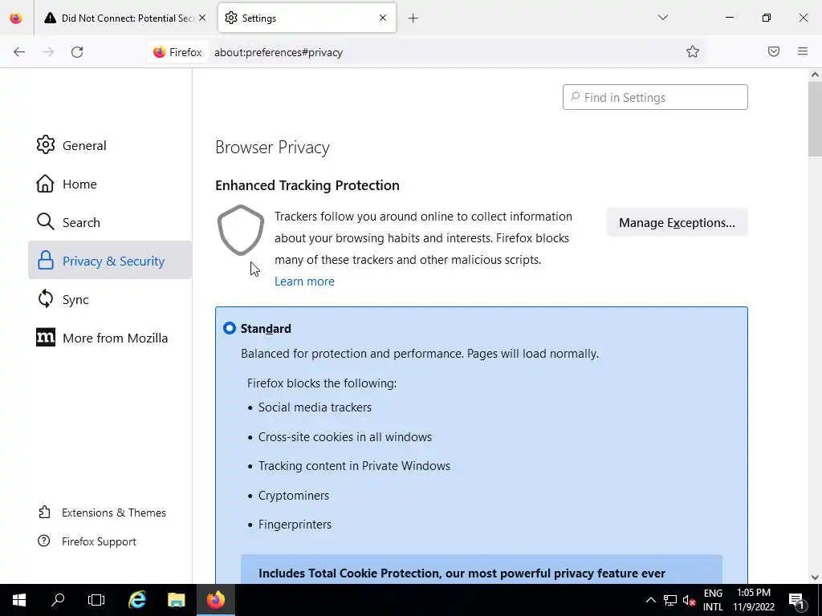Click the Privacy lock icon
The height and width of the screenshot is (616, 822).
46,261
